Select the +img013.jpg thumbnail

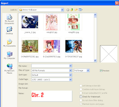[x=52, y=22]
